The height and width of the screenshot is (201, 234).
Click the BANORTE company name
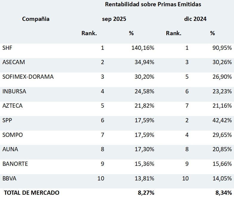tap(15, 164)
